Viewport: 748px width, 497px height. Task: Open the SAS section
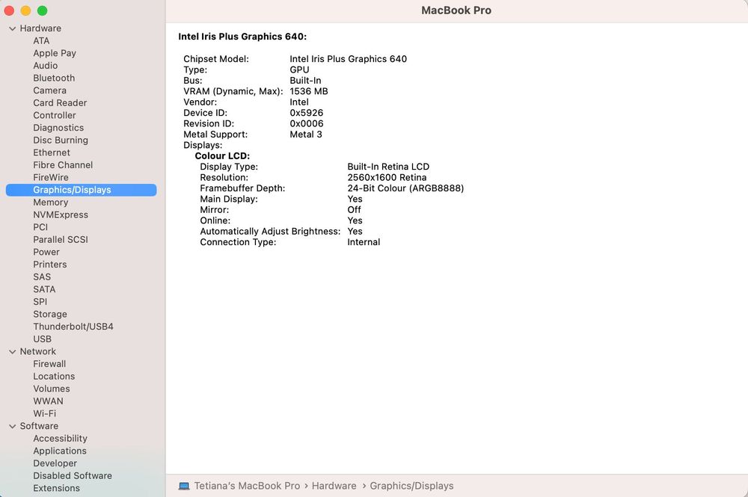click(42, 277)
